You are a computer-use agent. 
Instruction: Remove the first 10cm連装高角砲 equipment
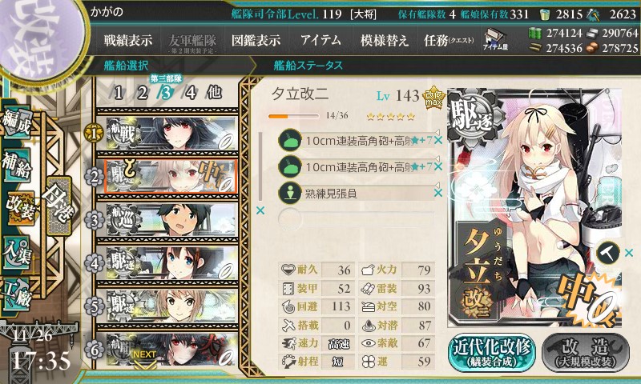pyautogui.click(x=438, y=141)
